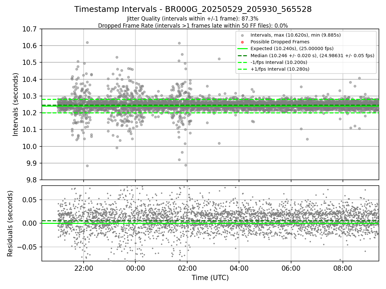Click the 04:00 time tick label
This screenshot has height=289, width=386.
click(239, 268)
